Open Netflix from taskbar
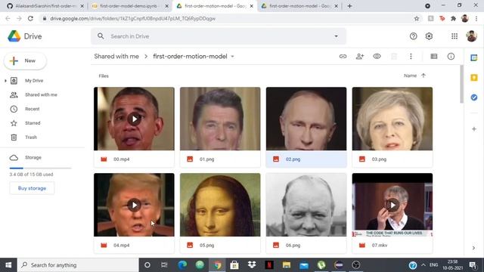The image size is (484, 272). 269,265
